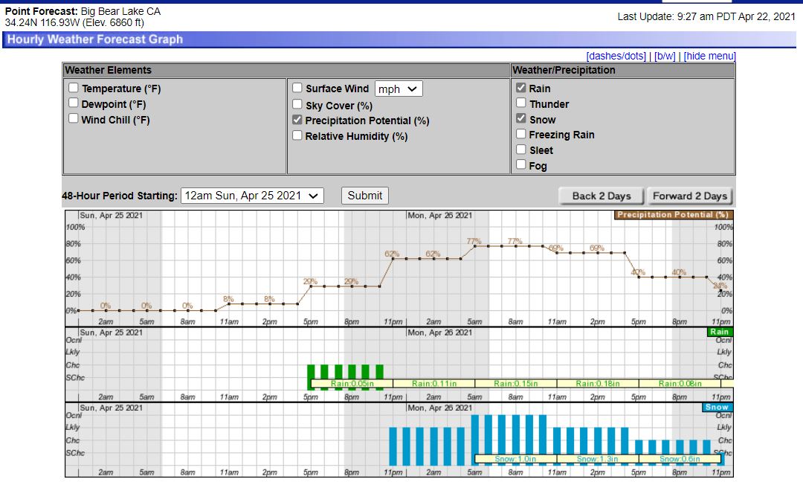Enable Wind Chill (°F) checkbox
The height and width of the screenshot is (482, 803).
pos(74,119)
